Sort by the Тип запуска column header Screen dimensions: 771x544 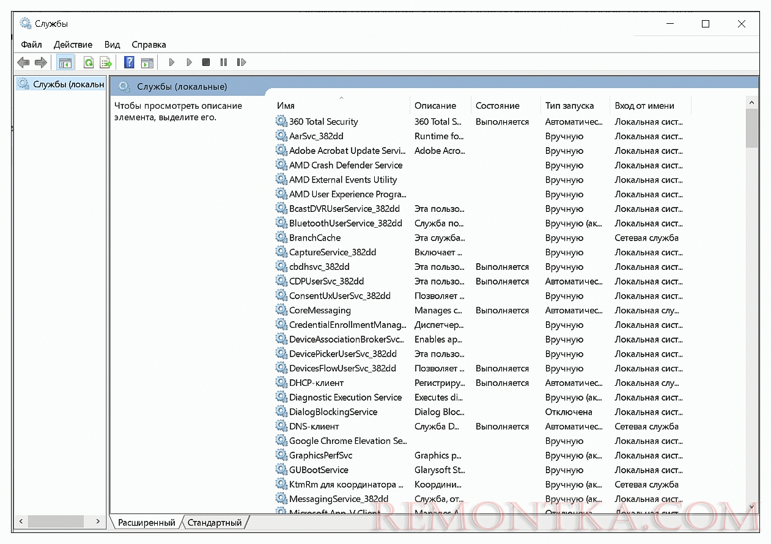(569, 106)
